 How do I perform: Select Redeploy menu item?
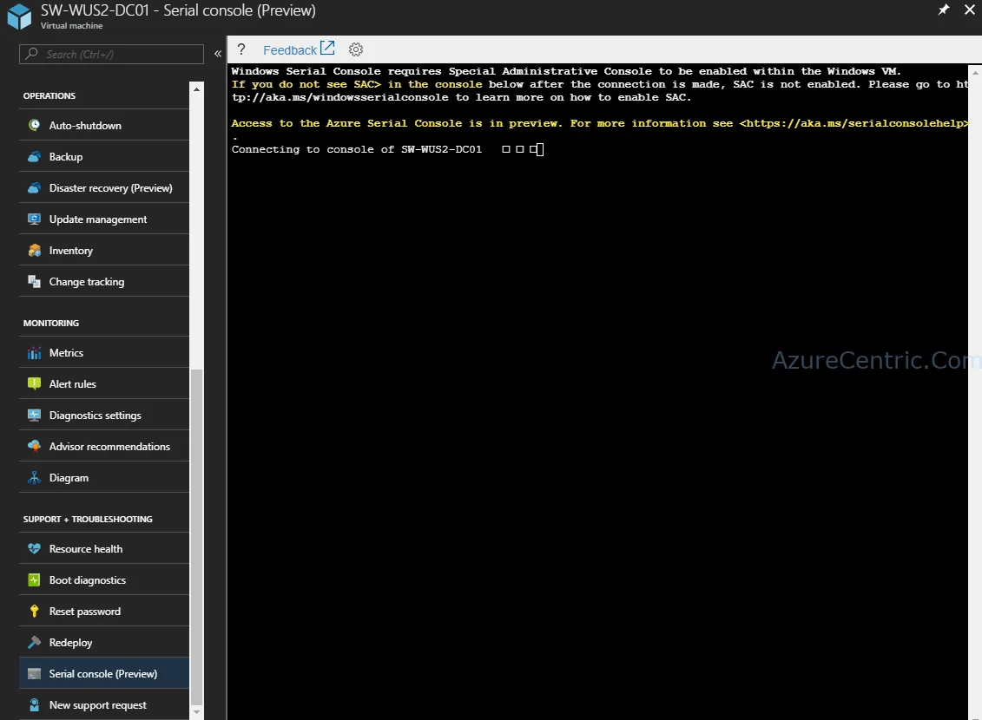coord(104,643)
